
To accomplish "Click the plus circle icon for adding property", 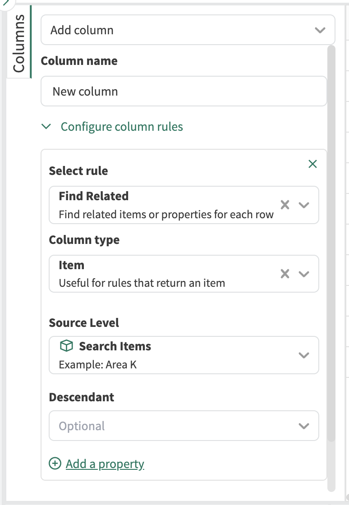I will [x=55, y=464].
